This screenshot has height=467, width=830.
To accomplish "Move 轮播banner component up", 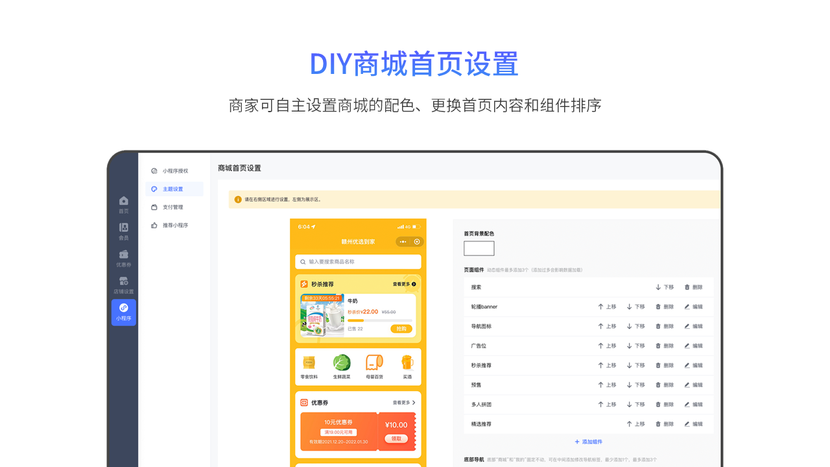I will [607, 307].
